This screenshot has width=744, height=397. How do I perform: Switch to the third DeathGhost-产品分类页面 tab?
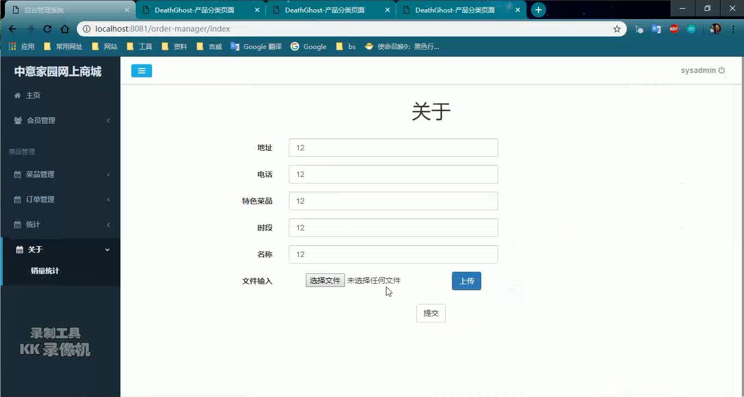click(x=460, y=10)
